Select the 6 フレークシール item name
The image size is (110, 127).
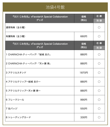15,100
